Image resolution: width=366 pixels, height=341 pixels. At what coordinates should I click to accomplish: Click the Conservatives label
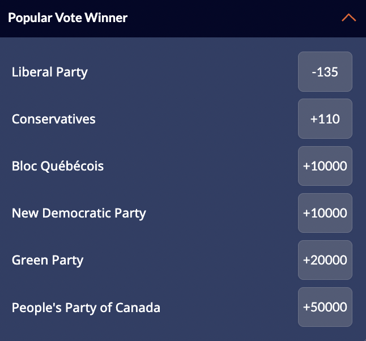pos(54,119)
